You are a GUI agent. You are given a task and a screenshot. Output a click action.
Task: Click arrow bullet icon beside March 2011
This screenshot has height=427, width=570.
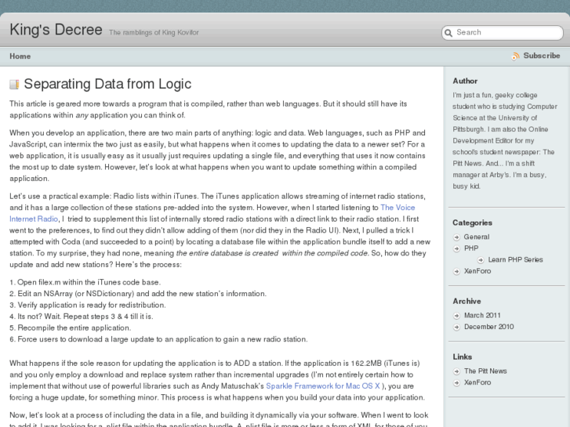[x=457, y=316]
